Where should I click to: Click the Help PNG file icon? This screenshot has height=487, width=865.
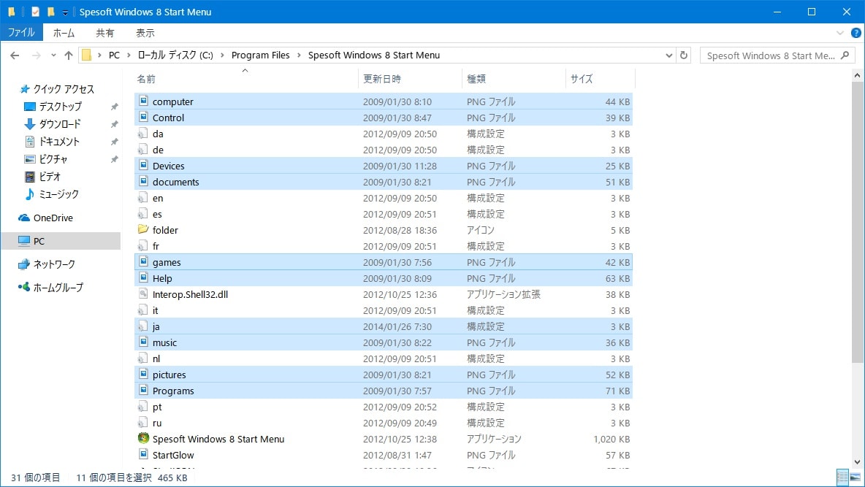point(143,277)
